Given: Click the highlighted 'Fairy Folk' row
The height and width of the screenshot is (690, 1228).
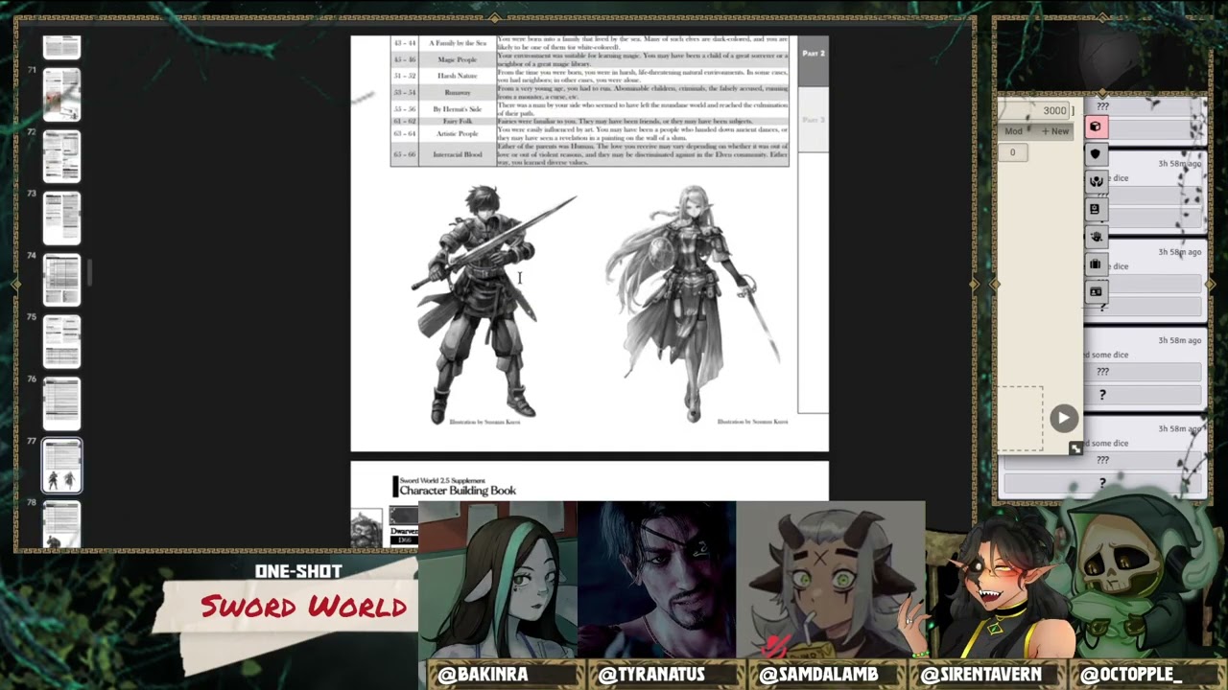Looking at the screenshot, I should pyautogui.click(x=590, y=121).
